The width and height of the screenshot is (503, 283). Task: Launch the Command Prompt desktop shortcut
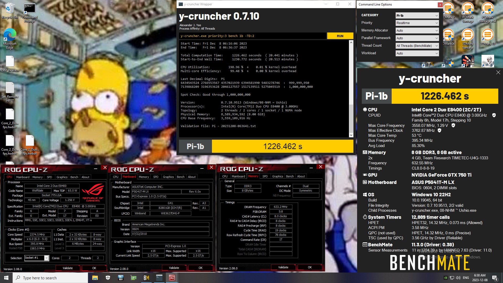tap(30, 13)
